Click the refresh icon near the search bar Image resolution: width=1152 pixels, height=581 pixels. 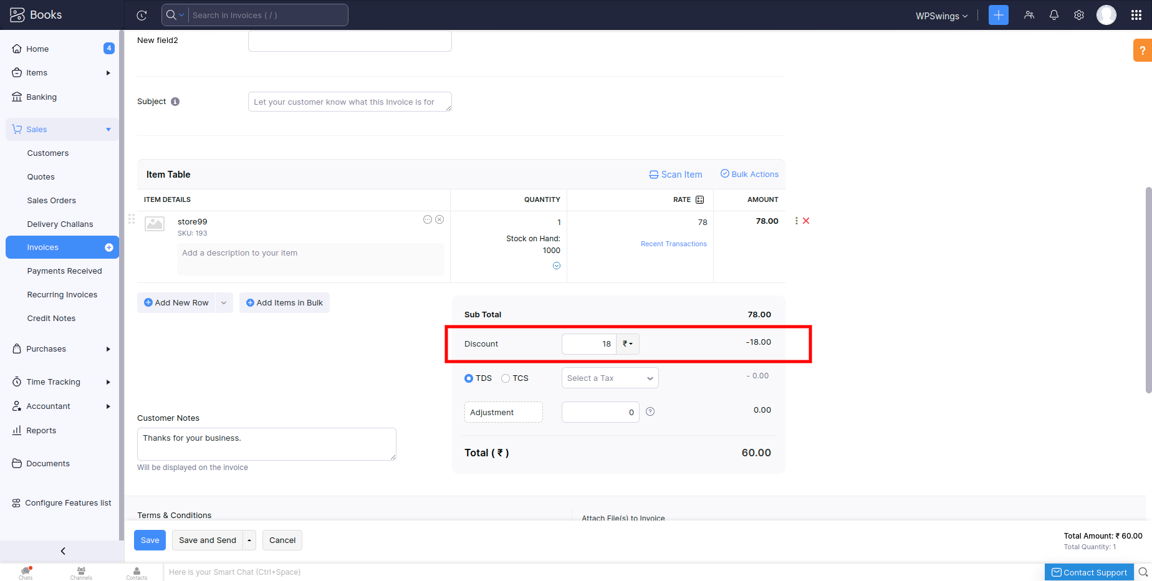click(x=142, y=15)
